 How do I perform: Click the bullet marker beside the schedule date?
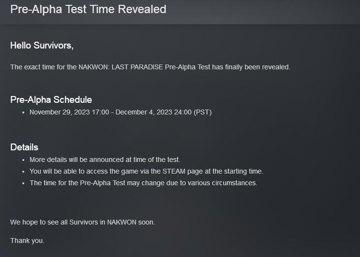pos(23,112)
